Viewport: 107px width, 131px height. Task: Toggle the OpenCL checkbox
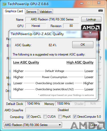click(x=28, y=117)
